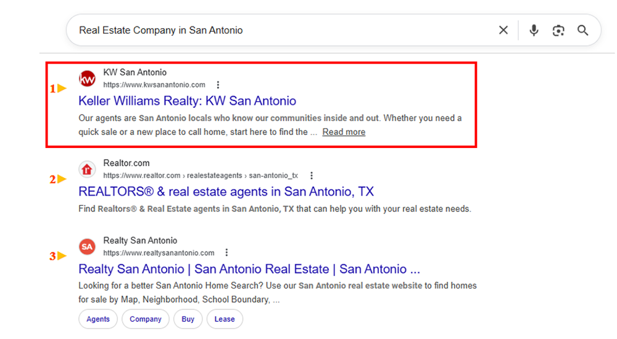Click the realtor.com realestateagents san-antonio_tx breadcrumb URL
617x339 pixels.
(201, 176)
